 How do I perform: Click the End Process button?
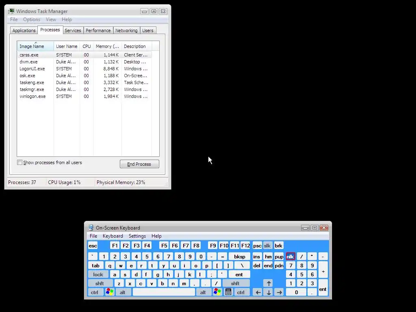[x=139, y=164]
